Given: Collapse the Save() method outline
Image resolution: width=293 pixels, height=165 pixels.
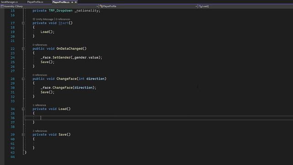Looking at the screenshot, I should pyautogui.click(x=23, y=134).
